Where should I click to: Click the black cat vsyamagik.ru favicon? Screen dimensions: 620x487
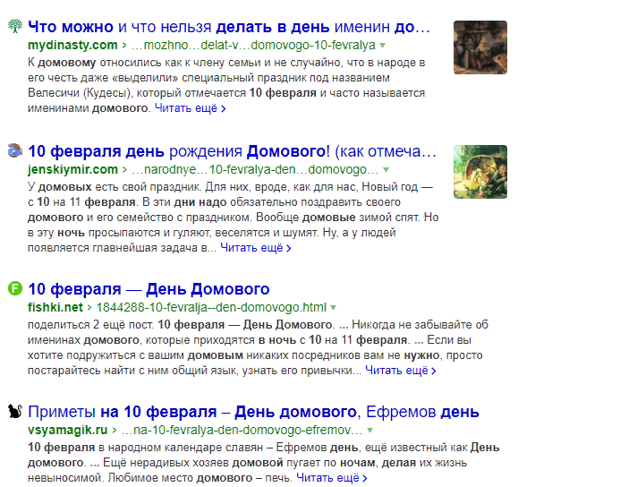point(14,412)
